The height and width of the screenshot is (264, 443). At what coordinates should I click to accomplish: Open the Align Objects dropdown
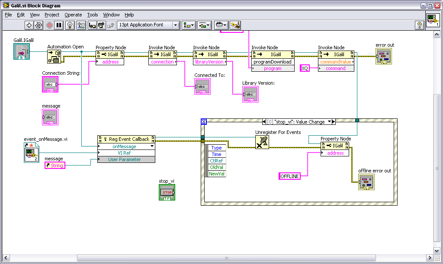tap(189, 25)
